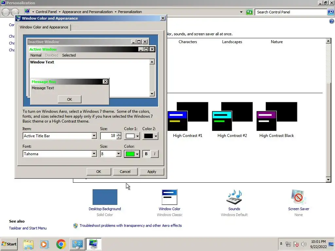This screenshot has height=251, width=335.
Task: Click the Disabled menu in preview
Action: click(52, 55)
